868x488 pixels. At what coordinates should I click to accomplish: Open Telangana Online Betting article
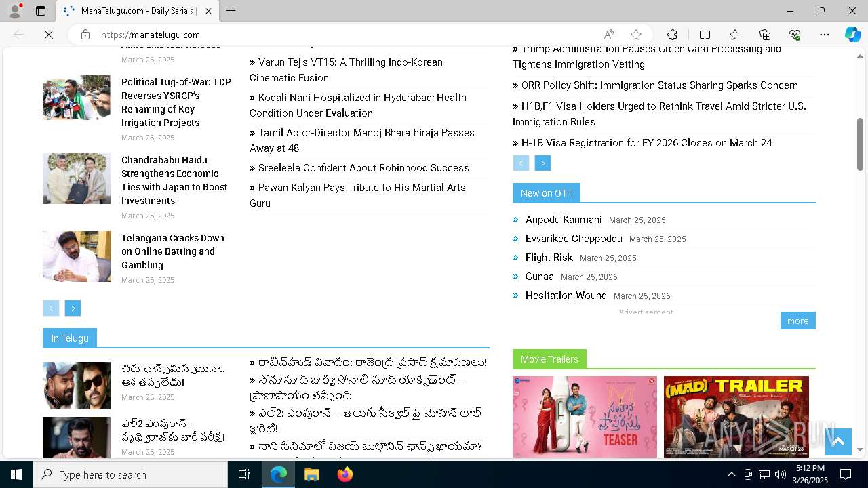(x=173, y=251)
